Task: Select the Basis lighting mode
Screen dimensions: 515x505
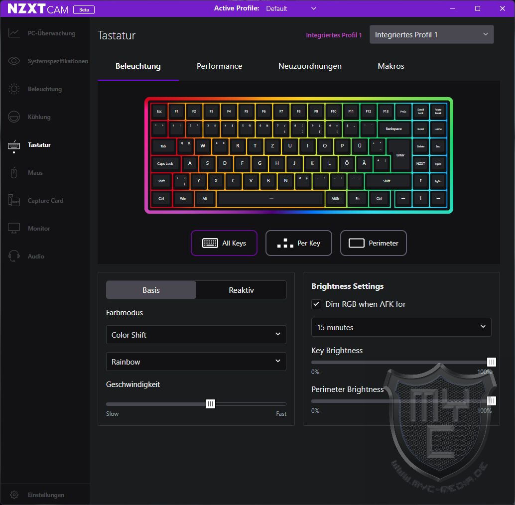Action: [151, 290]
